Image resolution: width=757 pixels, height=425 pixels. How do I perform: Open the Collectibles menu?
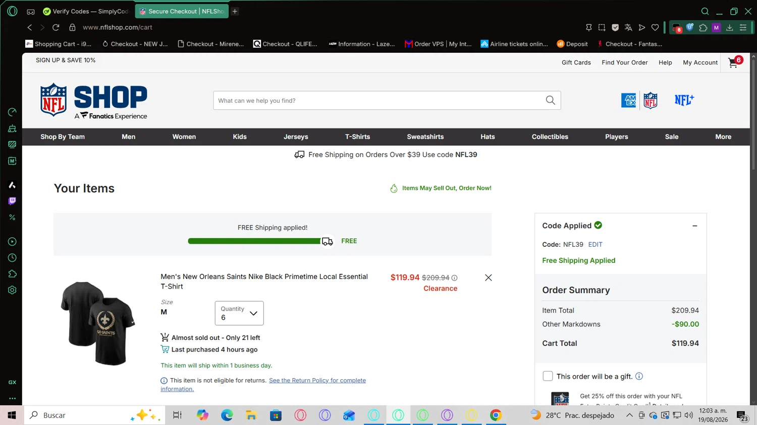(550, 137)
